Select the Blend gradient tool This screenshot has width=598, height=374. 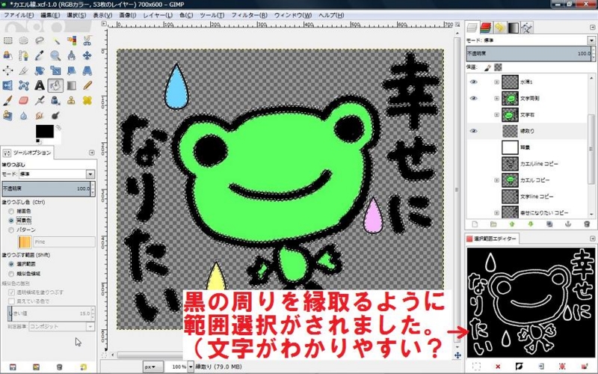[72, 85]
